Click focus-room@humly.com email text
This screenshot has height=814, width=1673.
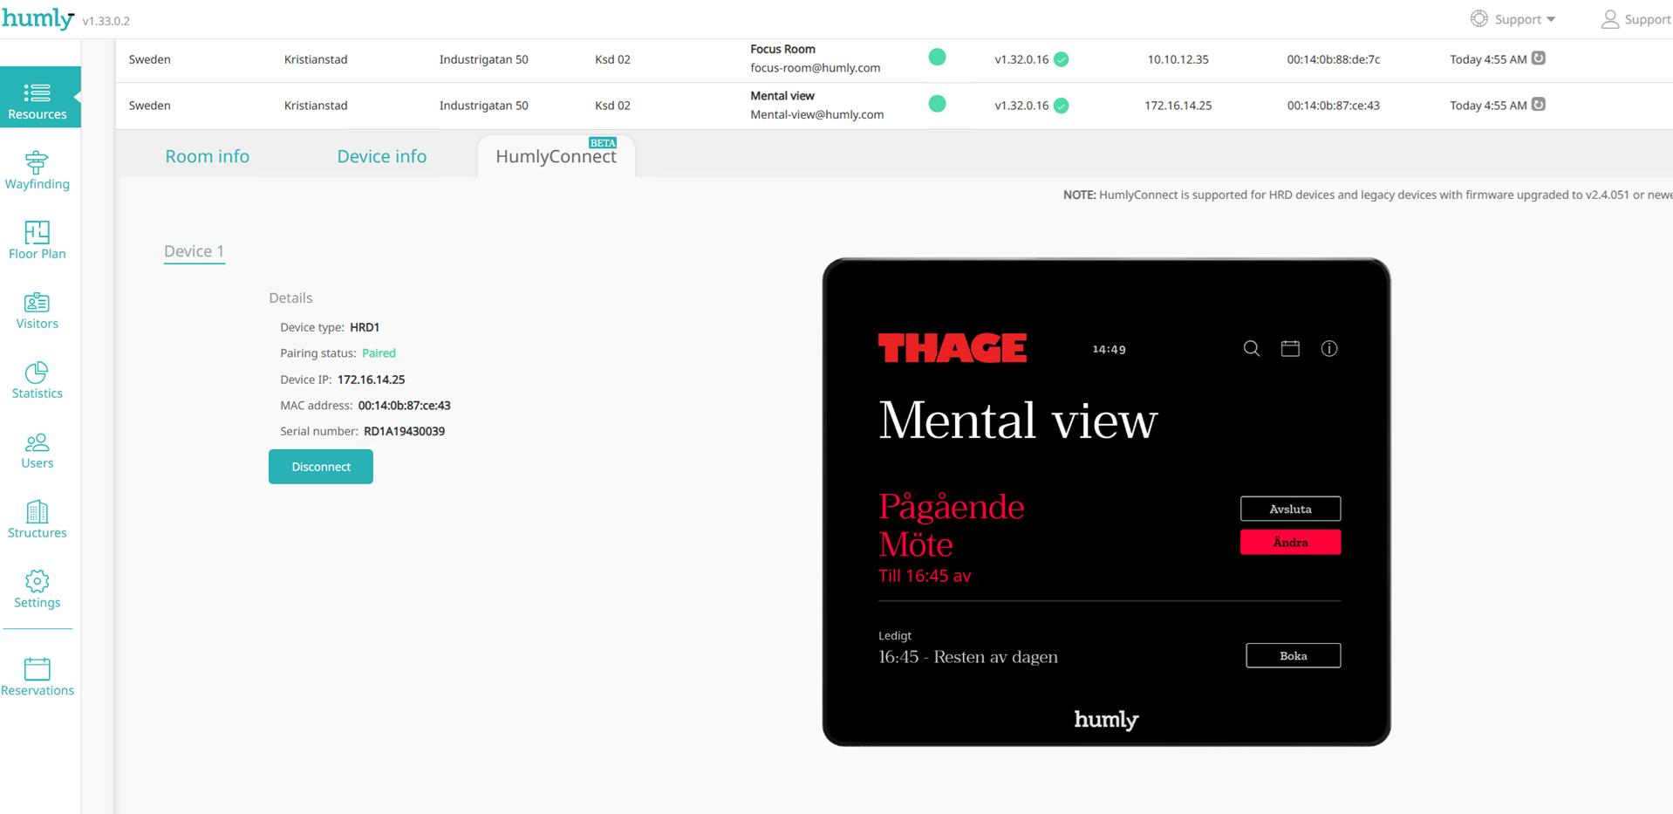815,68
